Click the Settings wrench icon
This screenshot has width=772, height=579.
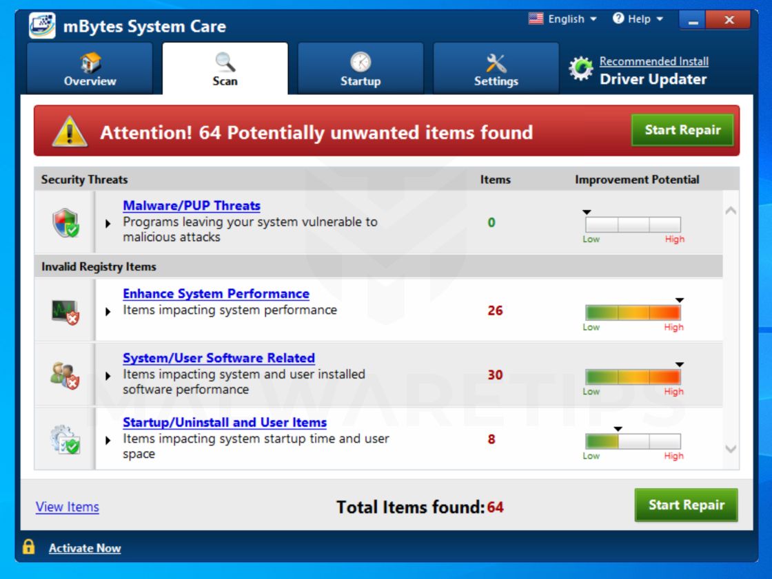[x=496, y=63]
